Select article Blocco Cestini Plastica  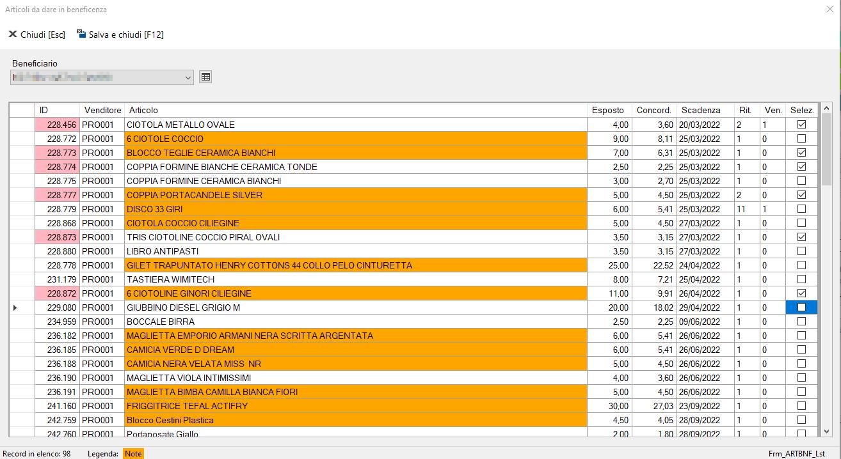356,420
